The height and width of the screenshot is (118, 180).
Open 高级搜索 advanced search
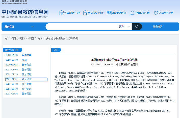tap(158, 27)
